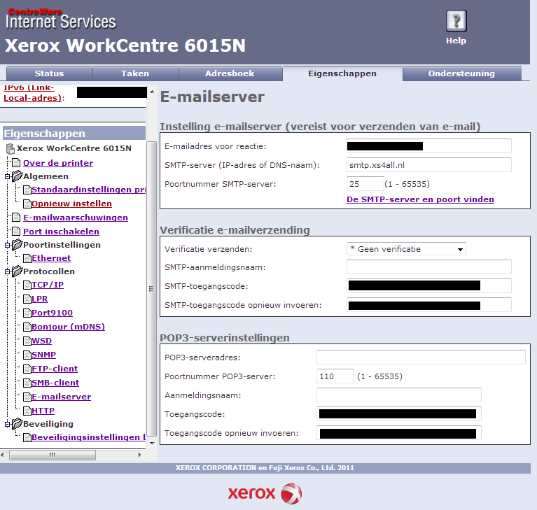537x510 pixels.
Task: Open the Verificatie verzenden dropdown
Action: point(406,249)
